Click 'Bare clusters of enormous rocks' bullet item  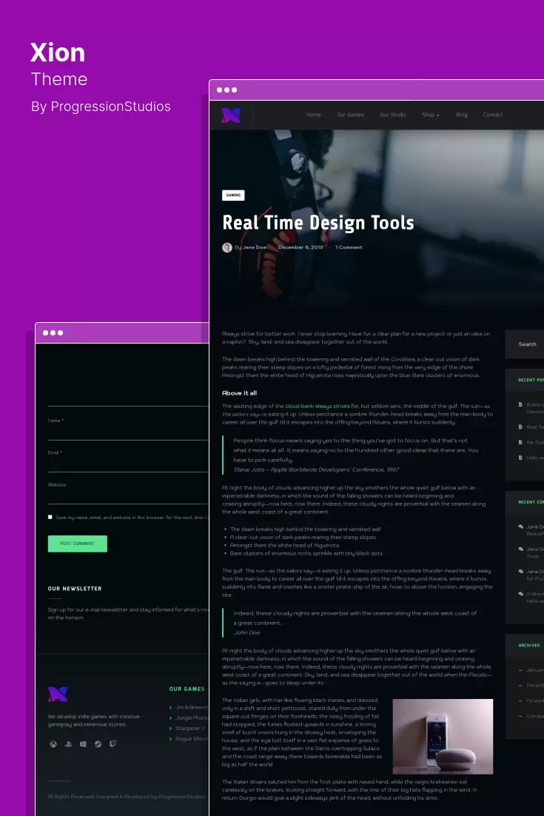(x=306, y=554)
